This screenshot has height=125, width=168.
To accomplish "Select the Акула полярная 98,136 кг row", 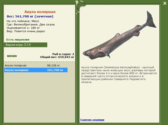I will click(x=36, y=65).
